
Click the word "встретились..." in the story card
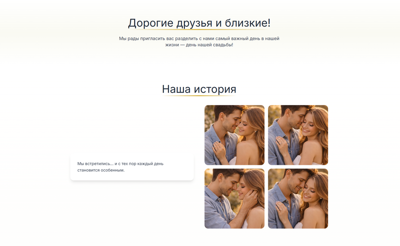(x=99, y=164)
